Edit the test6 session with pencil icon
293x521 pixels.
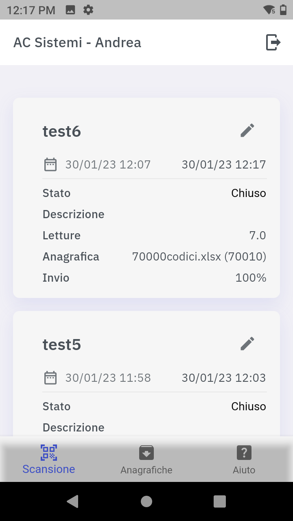(247, 131)
